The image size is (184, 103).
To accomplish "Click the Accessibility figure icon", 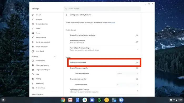I will pos(33,83).
